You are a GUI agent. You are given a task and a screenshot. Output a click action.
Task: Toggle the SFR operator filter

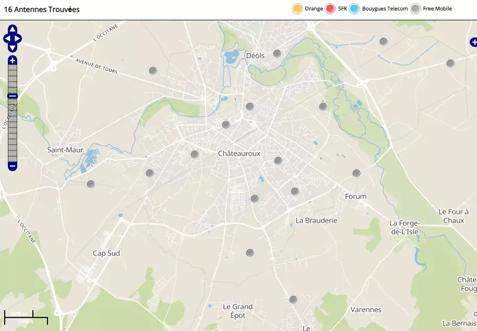click(x=330, y=8)
